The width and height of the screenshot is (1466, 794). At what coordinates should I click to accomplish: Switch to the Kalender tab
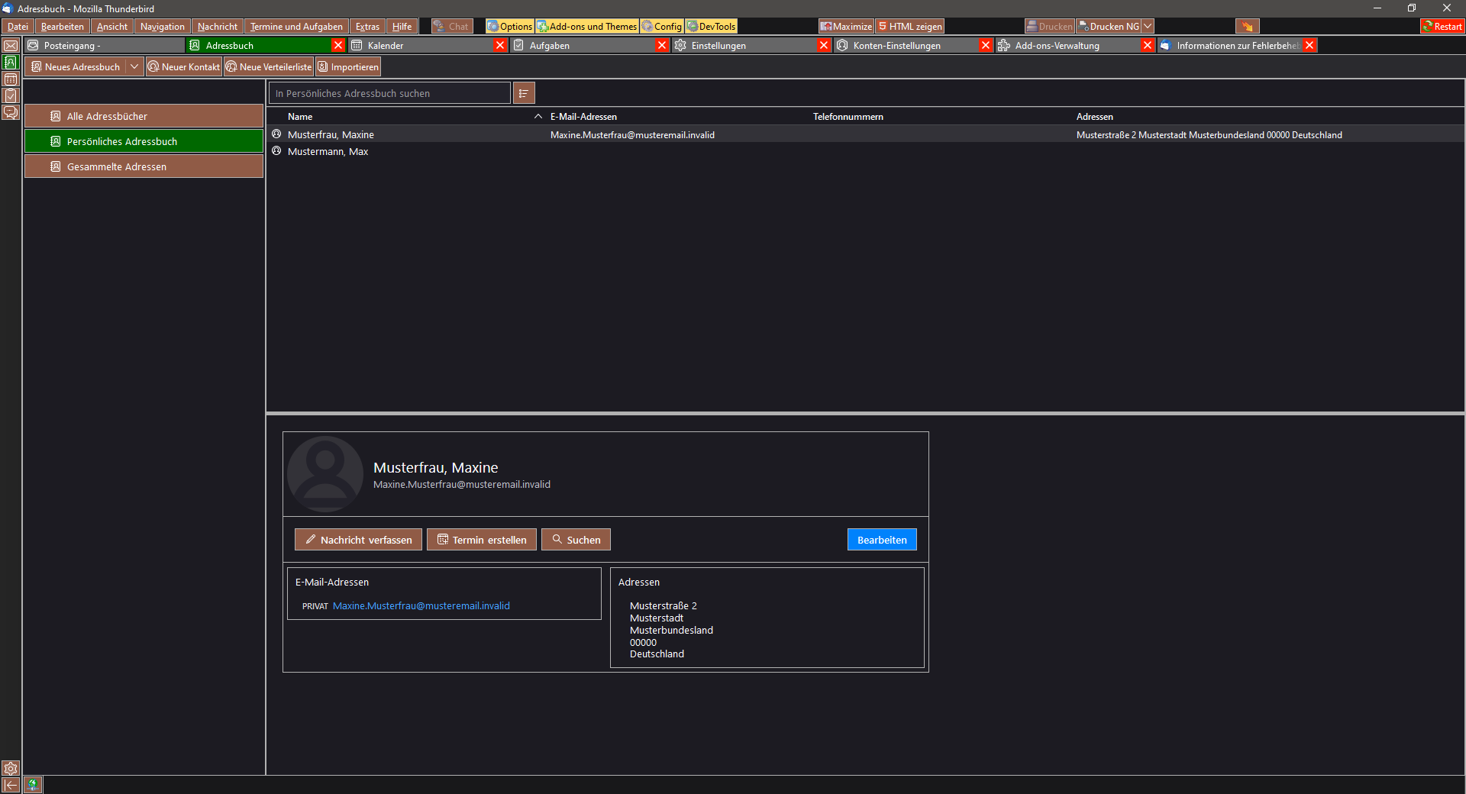(420, 46)
